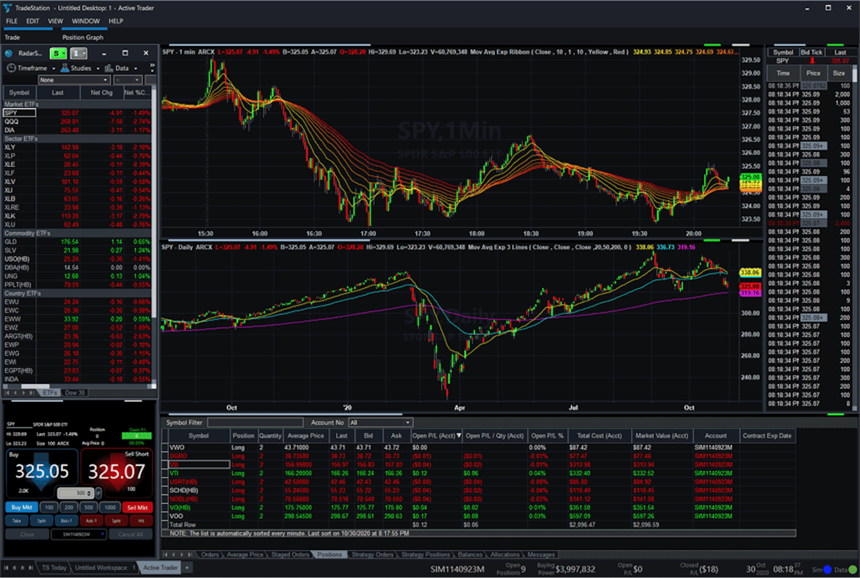Open the TS Today workspace tab

tap(54, 568)
